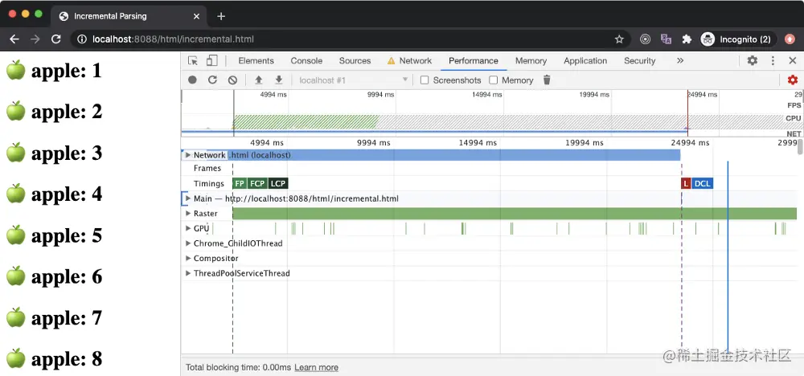Click the translate extension icon

click(666, 39)
